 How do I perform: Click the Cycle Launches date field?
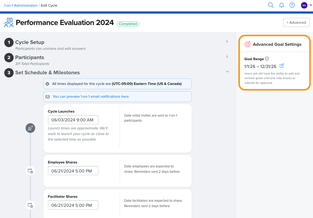pos(73,120)
